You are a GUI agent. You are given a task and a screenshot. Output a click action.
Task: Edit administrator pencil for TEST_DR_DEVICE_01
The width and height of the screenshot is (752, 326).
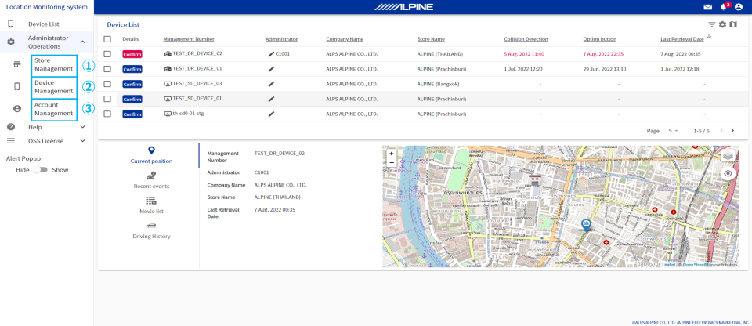click(x=271, y=69)
